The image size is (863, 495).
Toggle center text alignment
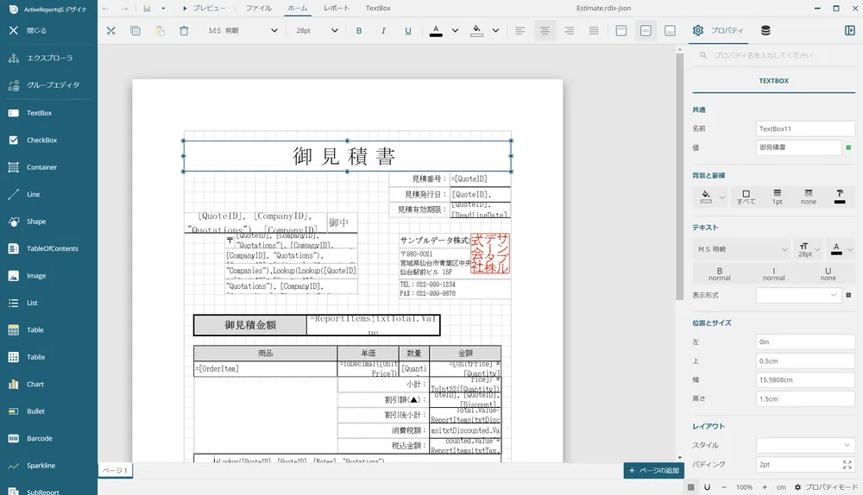pyautogui.click(x=545, y=31)
